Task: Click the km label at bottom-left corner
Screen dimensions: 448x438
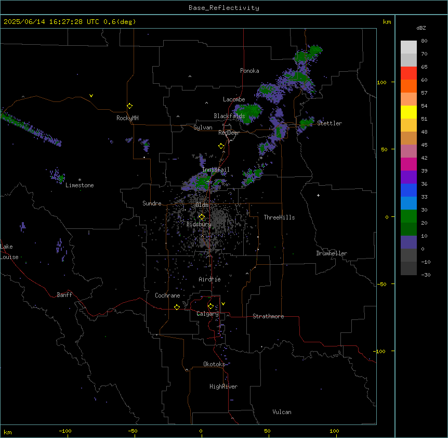Action: pos(8,432)
